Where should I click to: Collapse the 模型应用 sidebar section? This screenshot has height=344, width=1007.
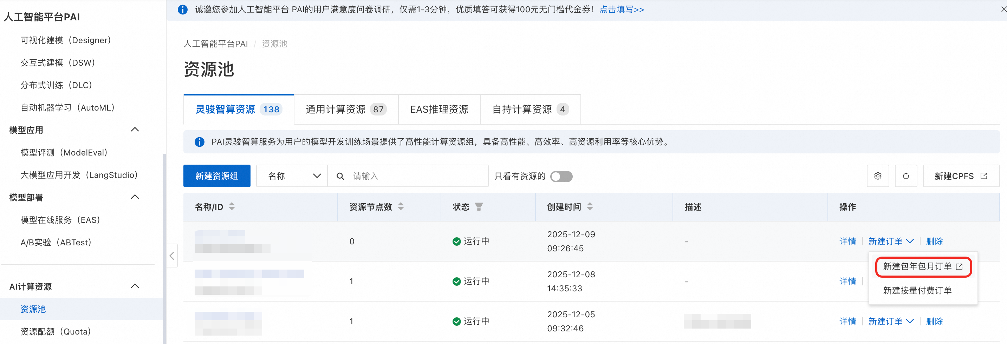135,130
